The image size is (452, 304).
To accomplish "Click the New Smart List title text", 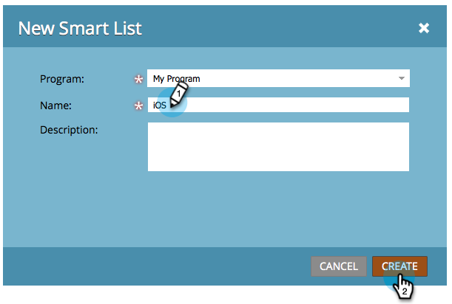I will pos(80,28).
